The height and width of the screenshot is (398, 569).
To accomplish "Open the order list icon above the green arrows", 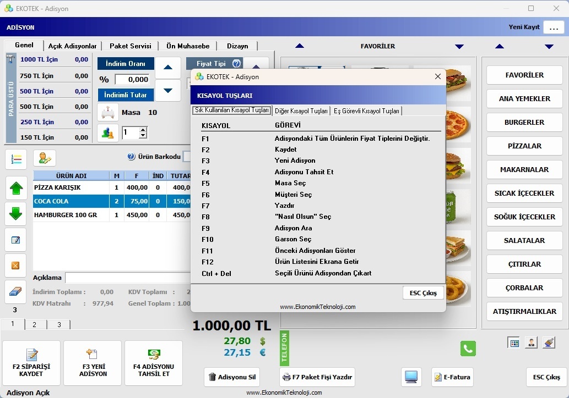I will pos(16,159).
